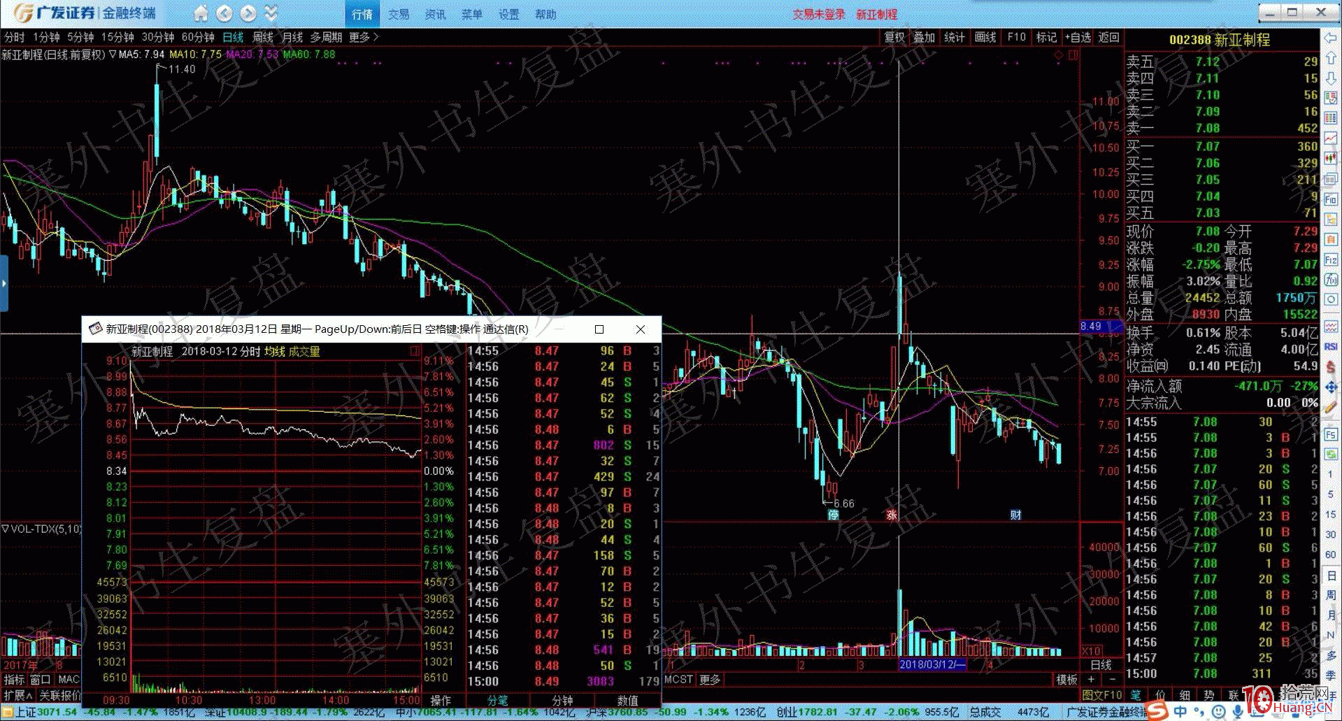Open the 行情 menu tab

pyautogui.click(x=362, y=14)
